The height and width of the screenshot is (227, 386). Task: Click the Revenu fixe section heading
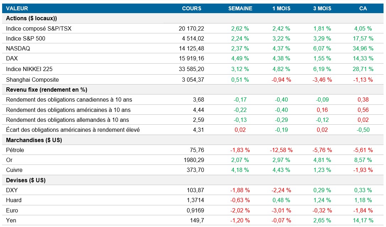47,90
